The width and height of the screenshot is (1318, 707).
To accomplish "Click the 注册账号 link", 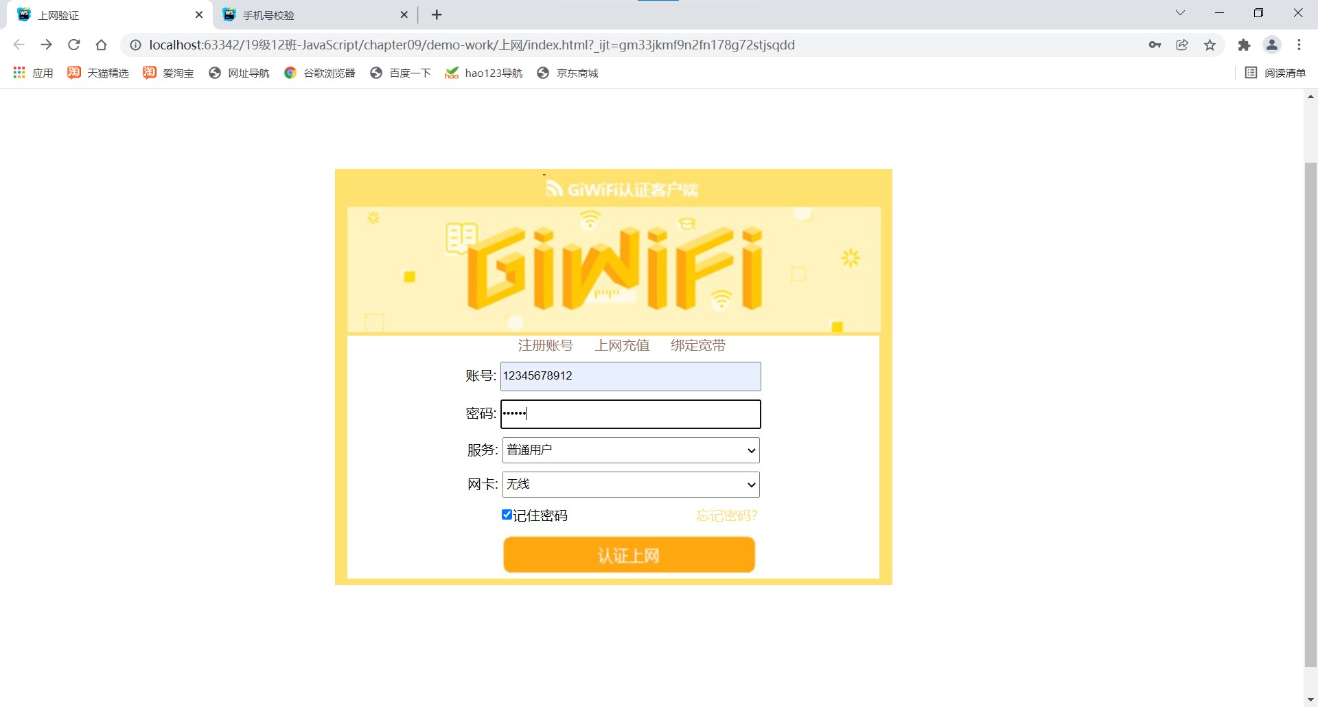I will click(545, 345).
